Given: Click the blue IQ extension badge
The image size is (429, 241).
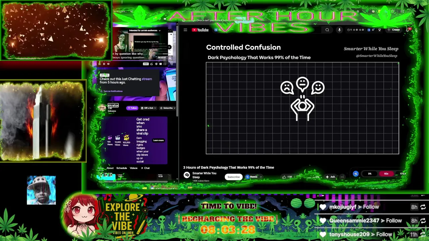Looking at the screenshot, I should [x=356, y=174].
